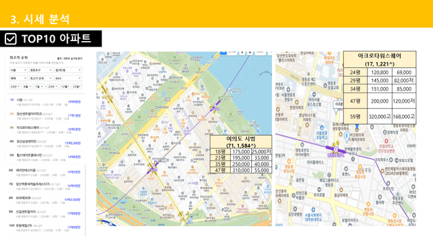
Task: Select rank 5 힐스테이트클래시안 row
Action: coord(45,157)
